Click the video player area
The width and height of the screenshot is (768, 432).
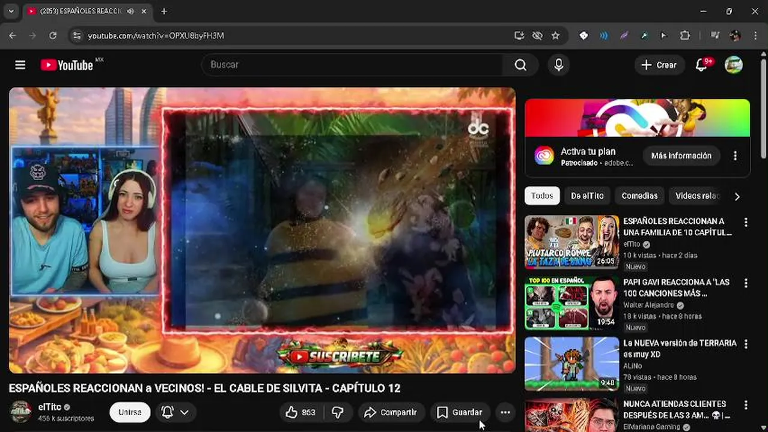click(x=262, y=230)
